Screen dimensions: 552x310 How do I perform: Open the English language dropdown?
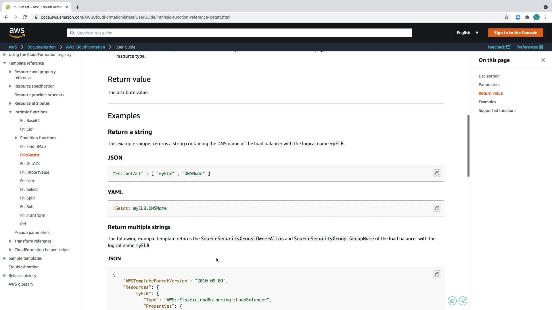(467, 33)
